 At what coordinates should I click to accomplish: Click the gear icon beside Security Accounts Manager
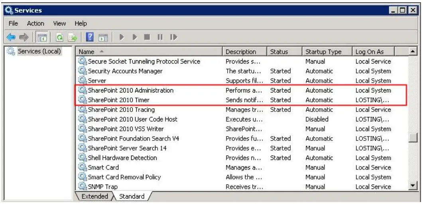82,71
